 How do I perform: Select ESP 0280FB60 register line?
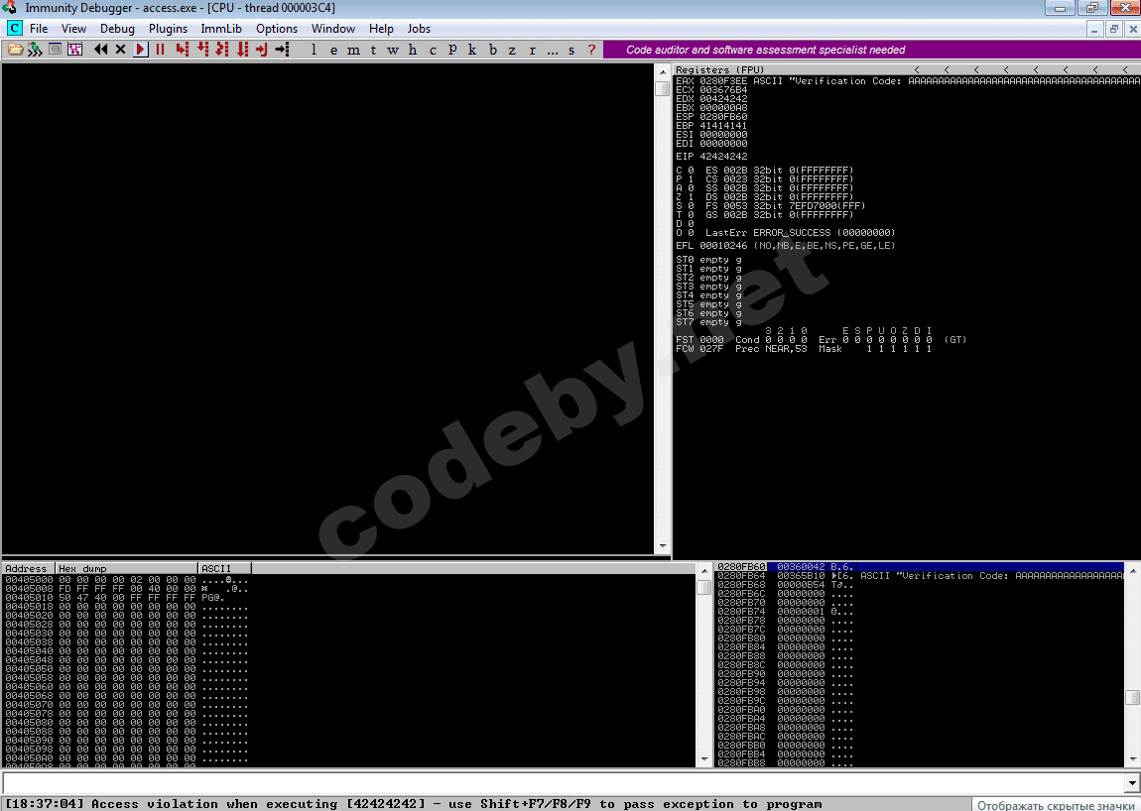[x=711, y=116]
